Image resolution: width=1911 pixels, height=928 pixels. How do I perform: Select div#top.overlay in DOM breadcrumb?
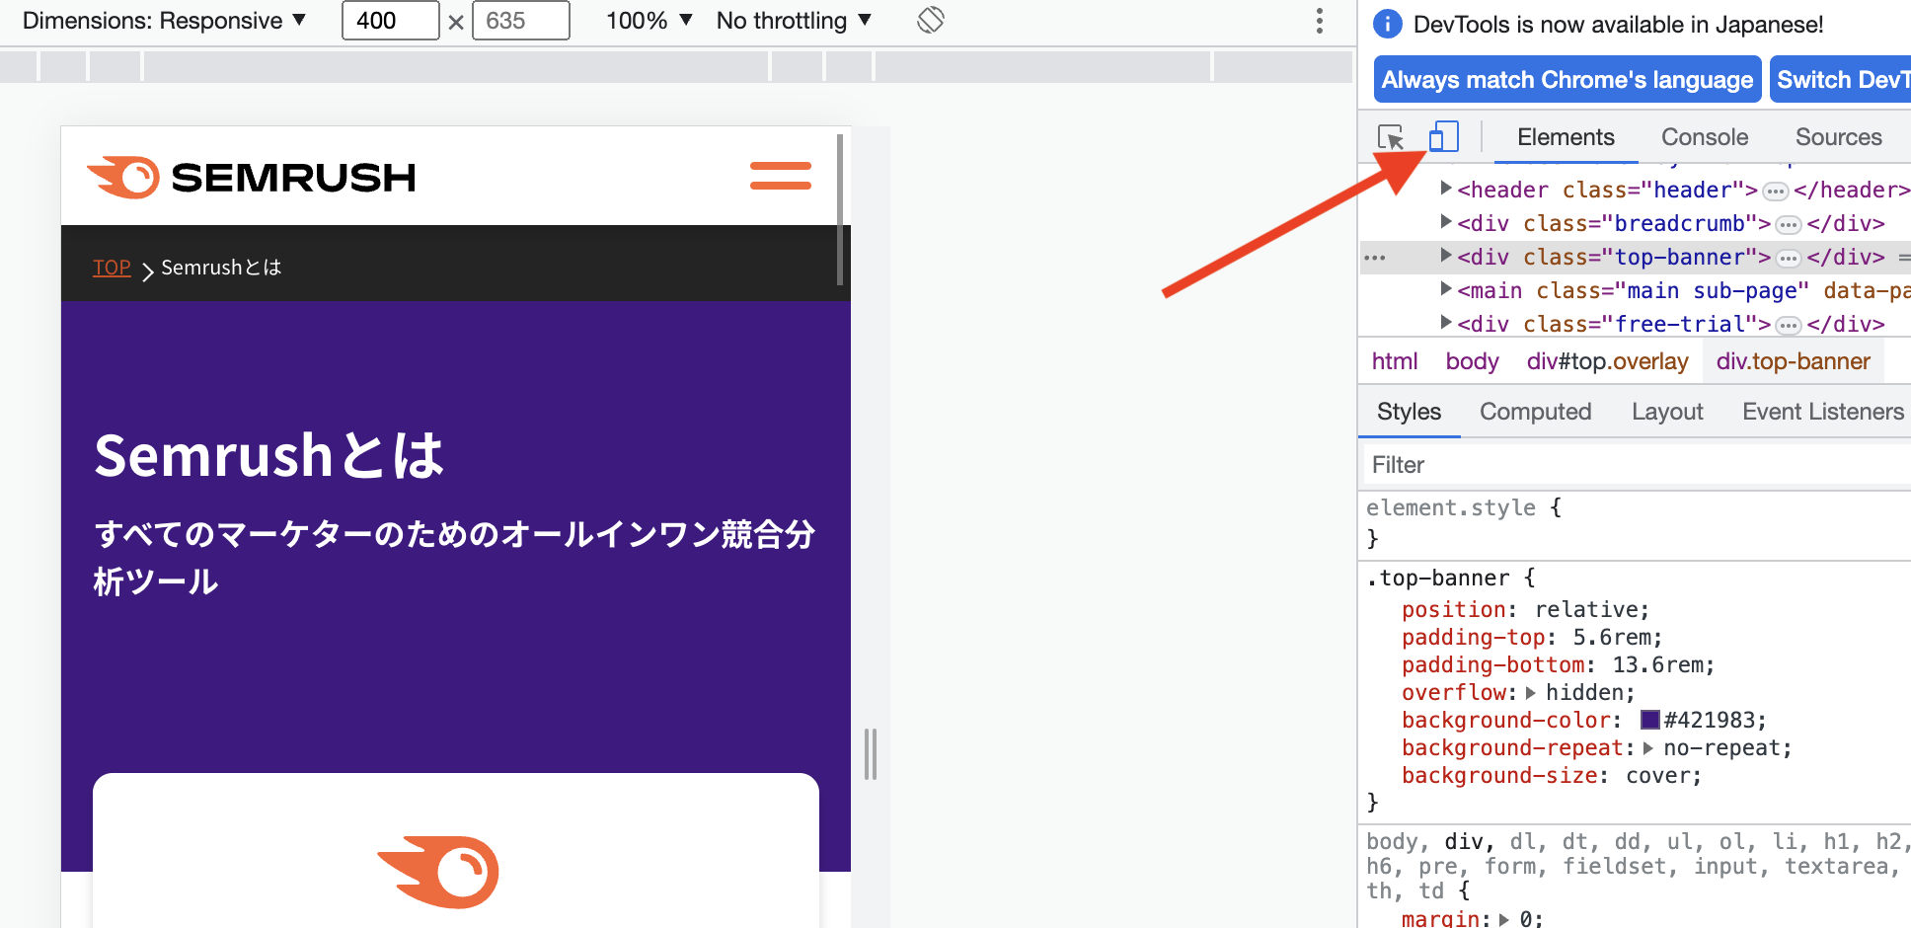point(1607,361)
